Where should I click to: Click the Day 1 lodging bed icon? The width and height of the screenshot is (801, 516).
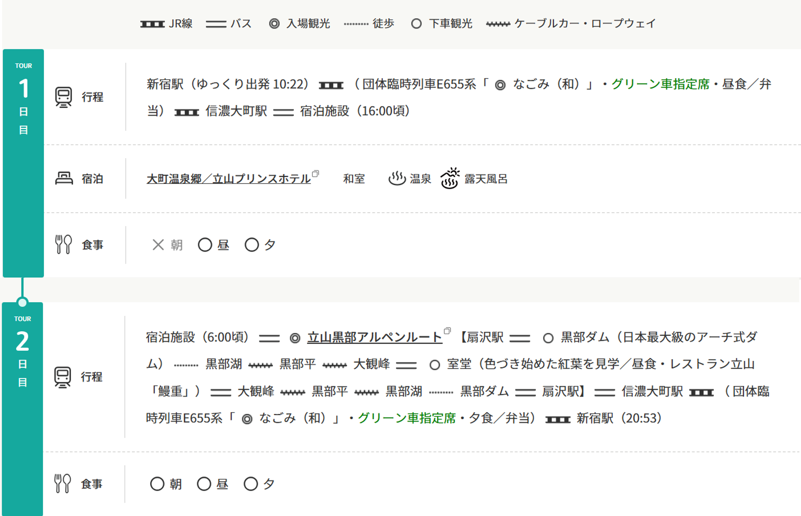coord(64,179)
